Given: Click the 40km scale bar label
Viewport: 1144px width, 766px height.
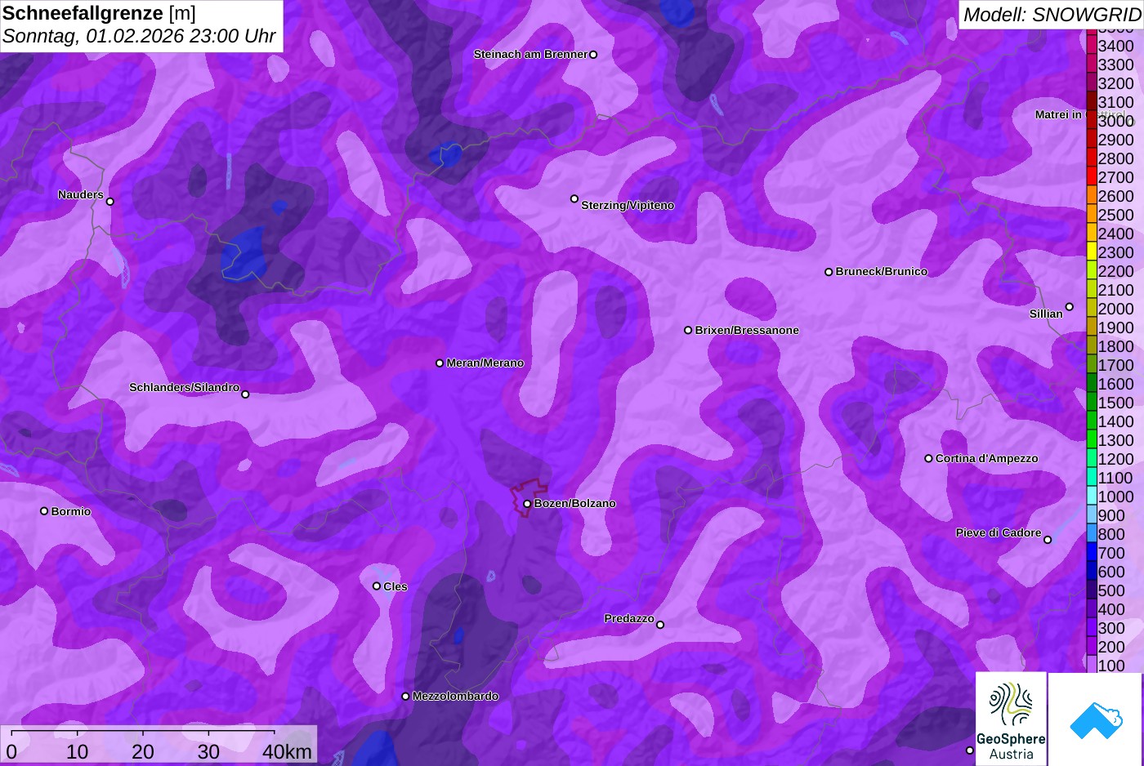Looking at the screenshot, I should (287, 752).
